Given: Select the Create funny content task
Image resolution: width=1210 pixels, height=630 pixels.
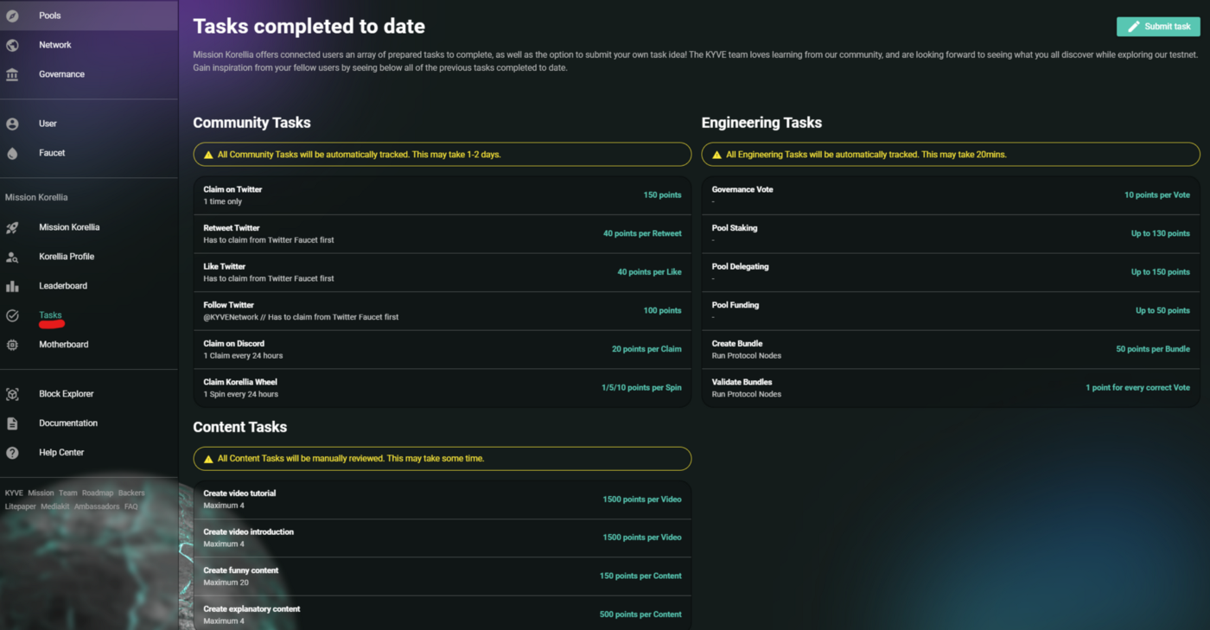Looking at the screenshot, I should click(x=442, y=576).
